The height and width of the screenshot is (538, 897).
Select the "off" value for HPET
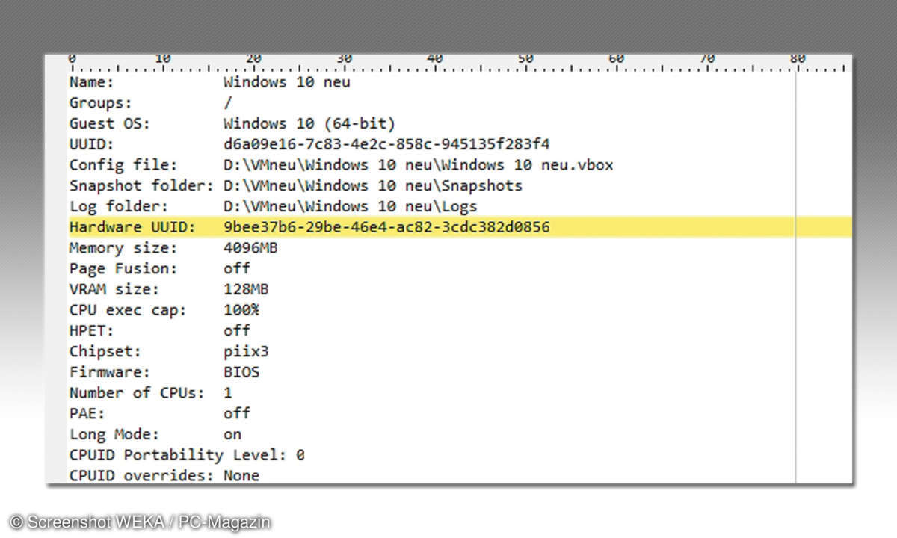(x=237, y=330)
